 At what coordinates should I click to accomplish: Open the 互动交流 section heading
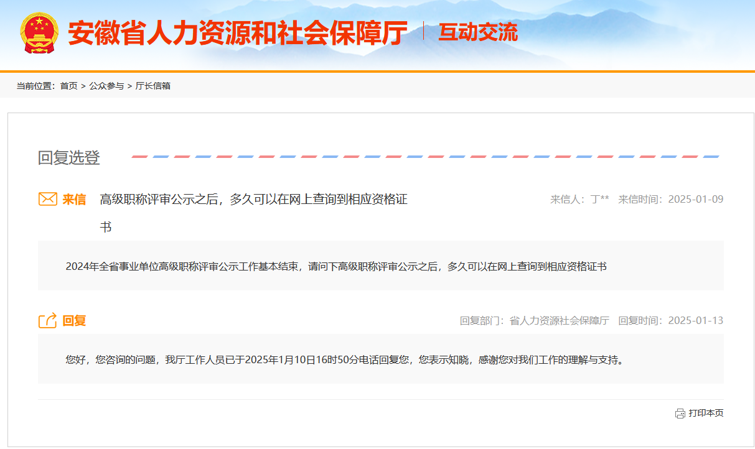[478, 32]
